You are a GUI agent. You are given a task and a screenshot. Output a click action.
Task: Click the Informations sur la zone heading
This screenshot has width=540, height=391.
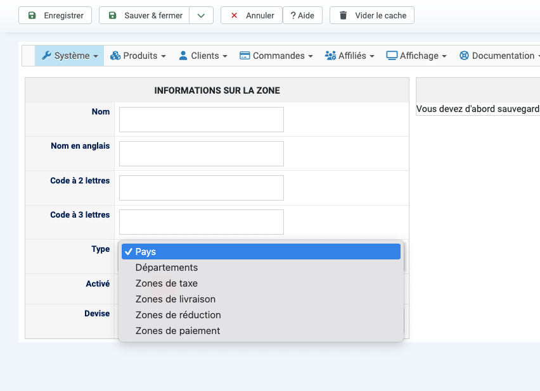pyautogui.click(x=217, y=90)
